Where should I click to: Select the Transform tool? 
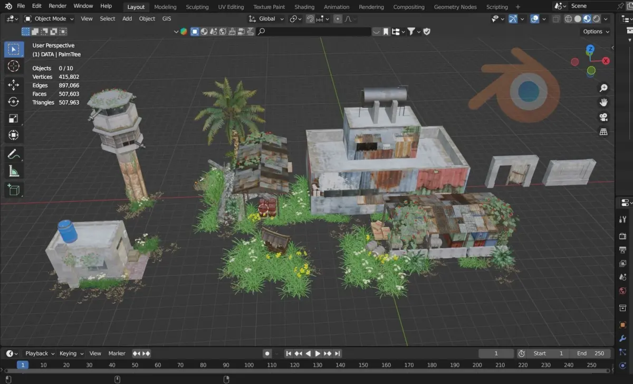pyautogui.click(x=14, y=135)
